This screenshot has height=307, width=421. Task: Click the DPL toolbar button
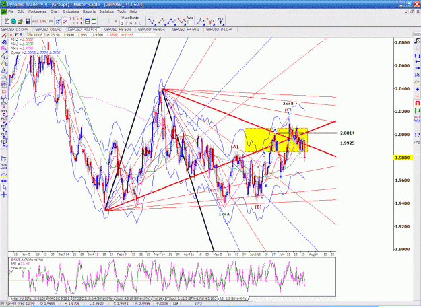point(44,21)
